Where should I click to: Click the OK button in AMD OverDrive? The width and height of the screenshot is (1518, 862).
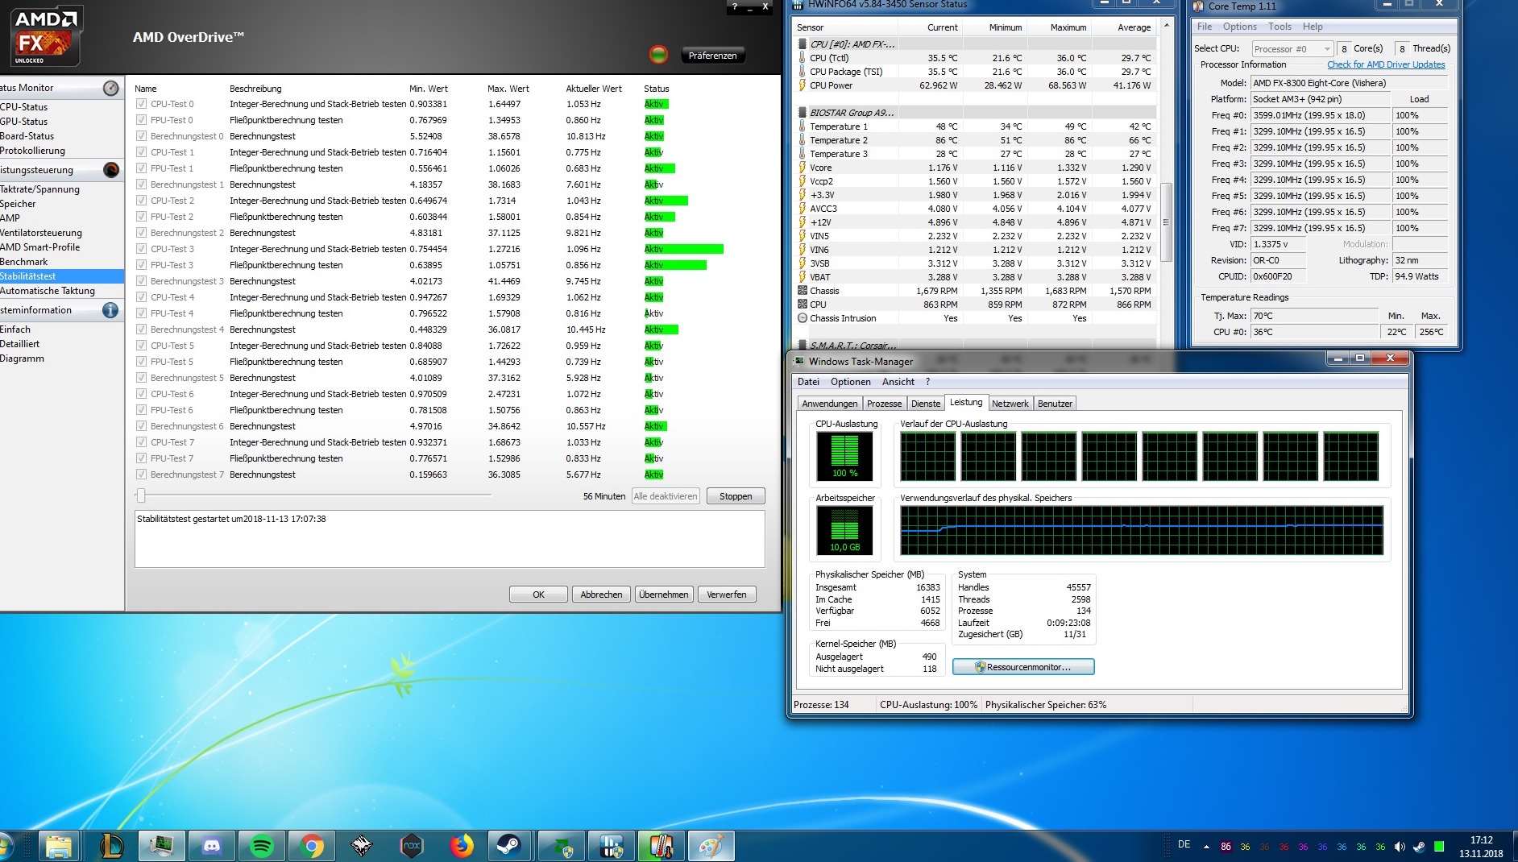tap(538, 595)
